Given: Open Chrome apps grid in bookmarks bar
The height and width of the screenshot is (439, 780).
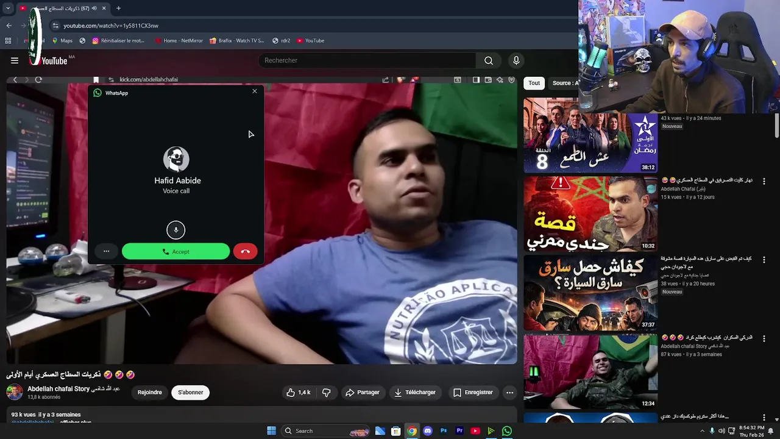Looking at the screenshot, I should coord(8,41).
